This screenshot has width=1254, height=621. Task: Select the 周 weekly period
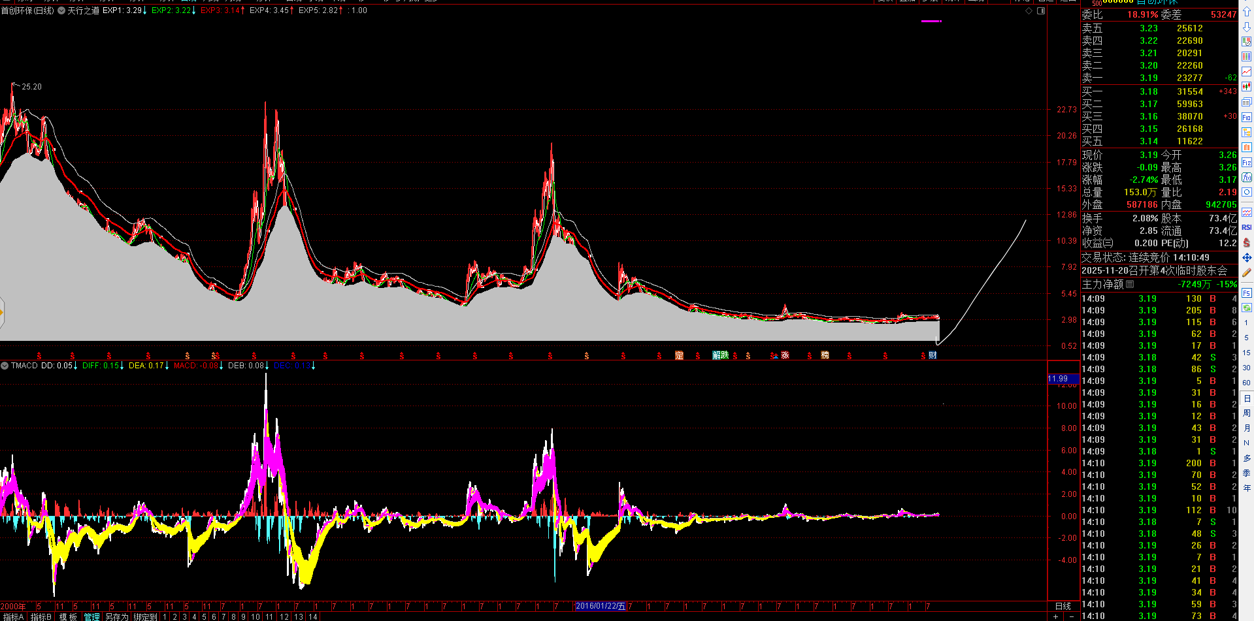point(1246,413)
